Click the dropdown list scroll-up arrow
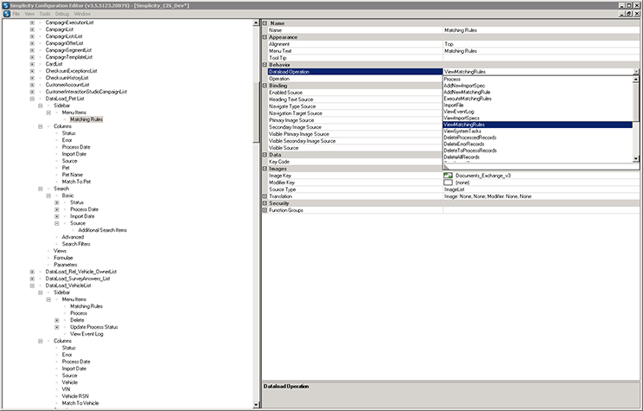 [635, 80]
